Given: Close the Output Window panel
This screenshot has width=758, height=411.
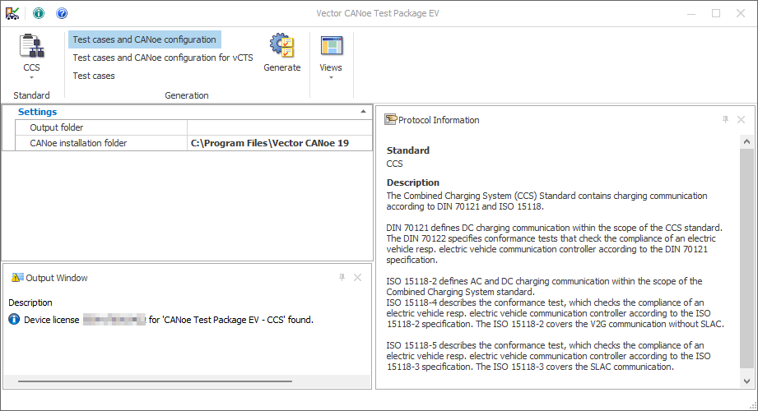Looking at the screenshot, I should (x=358, y=277).
